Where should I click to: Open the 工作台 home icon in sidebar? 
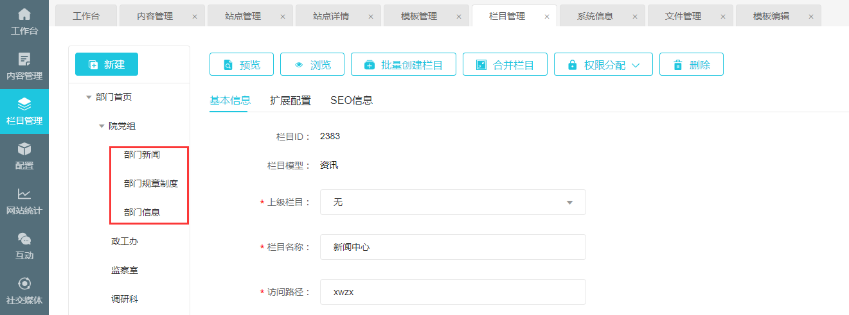(x=24, y=14)
